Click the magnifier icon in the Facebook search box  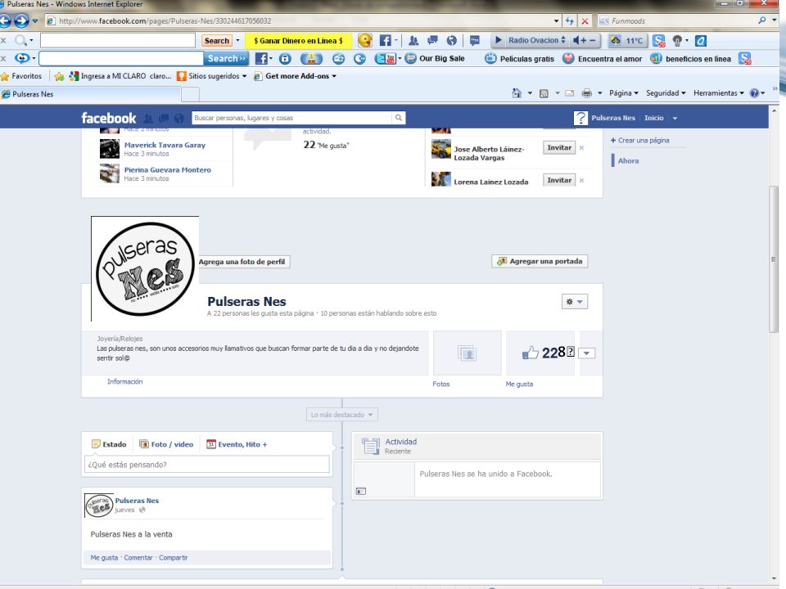click(x=399, y=118)
